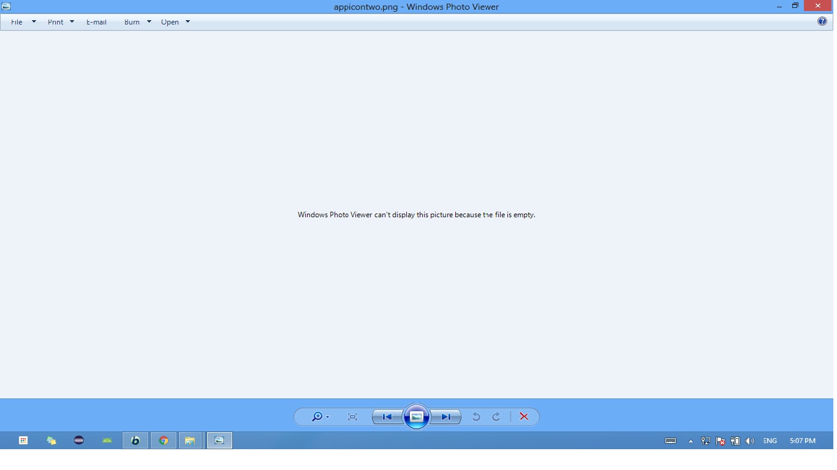This screenshot has height=470, width=837.
Task: Restore down the Photo Viewer window
Action: [795, 6]
